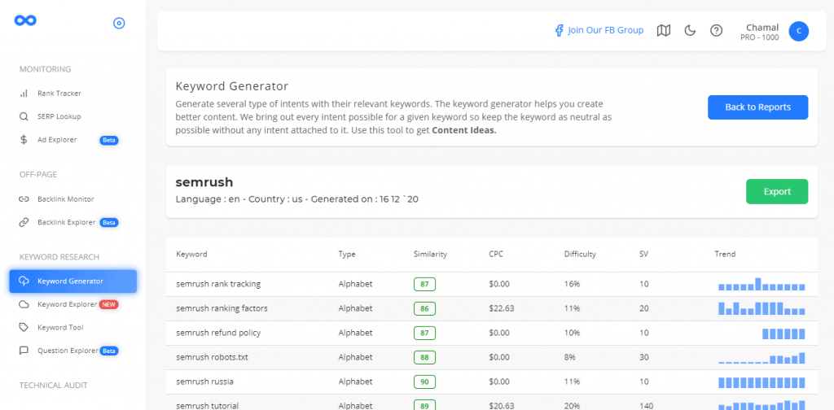Click similarity badge 88 for robots.txt
The height and width of the screenshot is (410, 834).
click(x=424, y=357)
